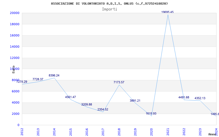Select the data label 8396.24
Image resolution: width=219 pixels, height=137 pixels.
click(54, 76)
